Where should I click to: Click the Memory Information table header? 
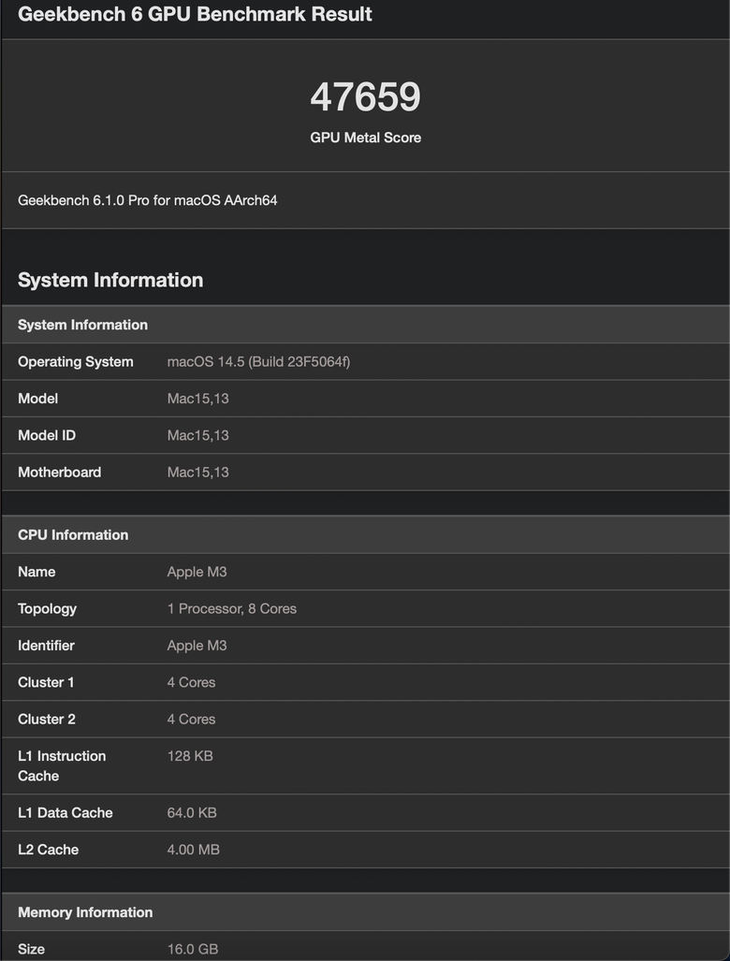coord(365,912)
